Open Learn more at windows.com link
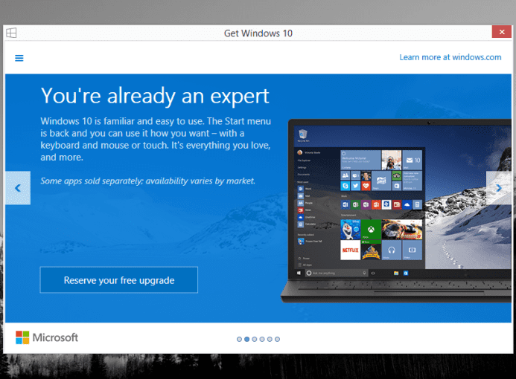The image size is (516, 379). point(450,57)
